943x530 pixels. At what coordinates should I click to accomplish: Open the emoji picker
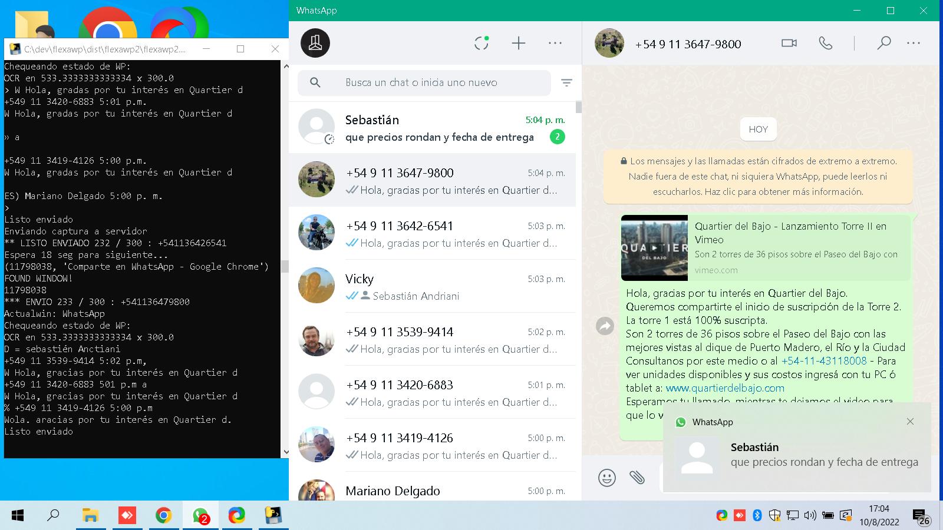pos(606,477)
